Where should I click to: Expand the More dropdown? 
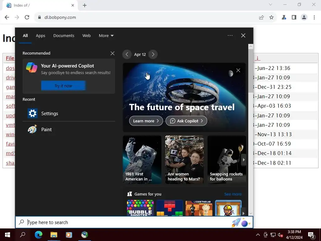click(106, 36)
